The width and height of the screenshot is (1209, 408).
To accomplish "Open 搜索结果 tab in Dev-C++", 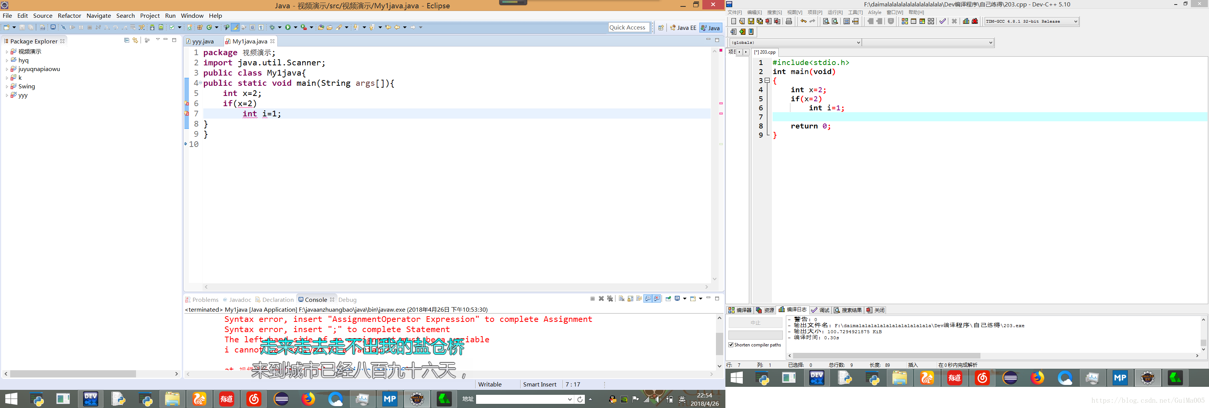I will (847, 310).
